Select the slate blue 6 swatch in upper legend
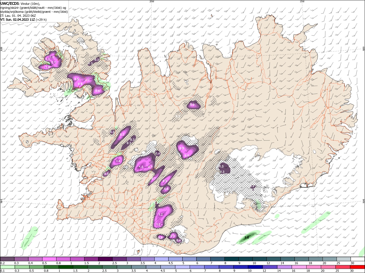The width and height of the screenshot is (365, 273). click(x=203, y=259)
